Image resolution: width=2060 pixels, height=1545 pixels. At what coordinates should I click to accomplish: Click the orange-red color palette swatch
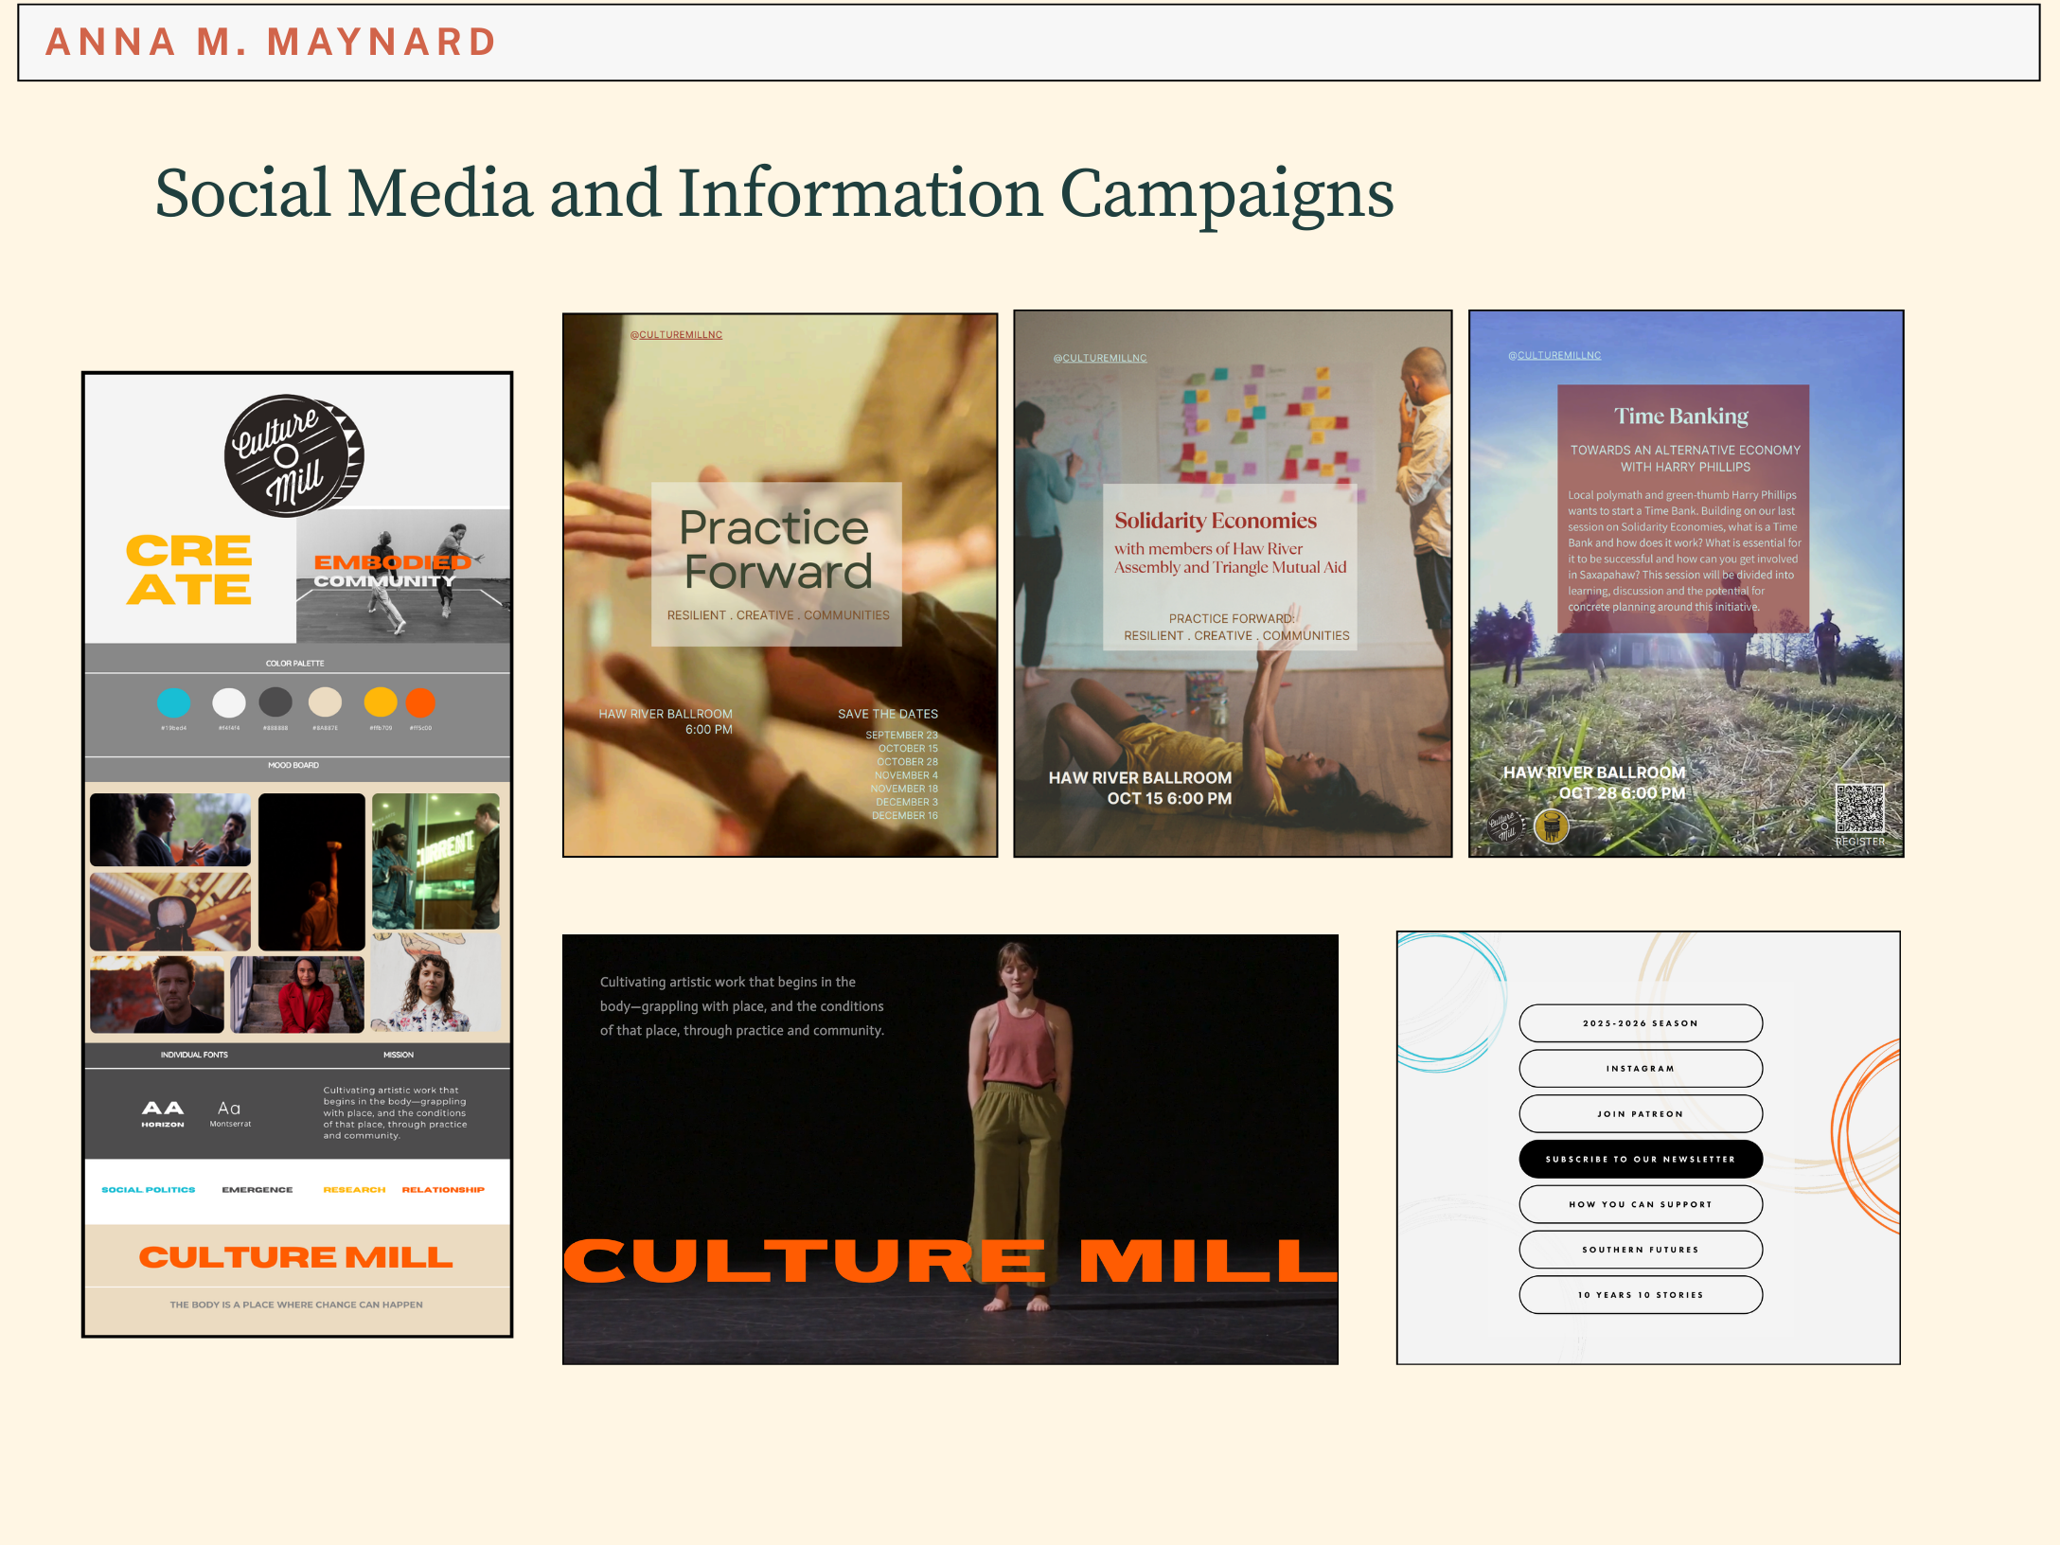(x=420, y=702)
